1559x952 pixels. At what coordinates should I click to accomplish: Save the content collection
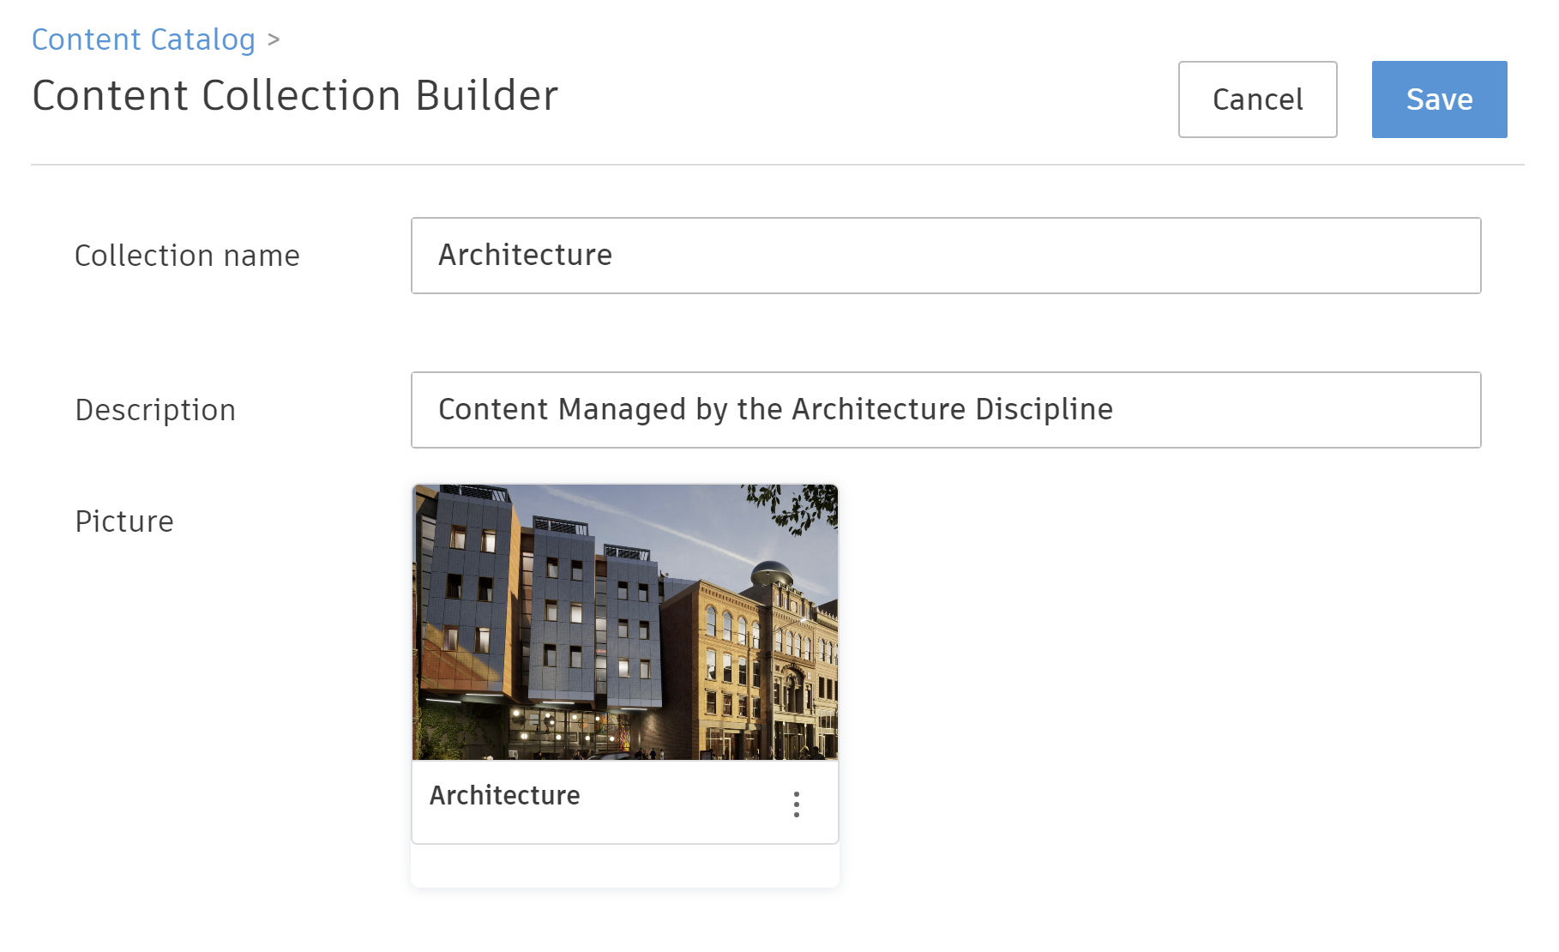point(1438,99)
